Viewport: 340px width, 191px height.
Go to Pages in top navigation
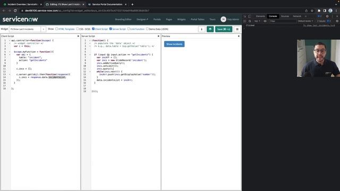tap(169, 19)
